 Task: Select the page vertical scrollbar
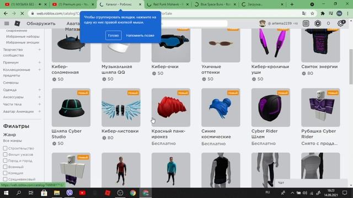click(x=351, y=67)
